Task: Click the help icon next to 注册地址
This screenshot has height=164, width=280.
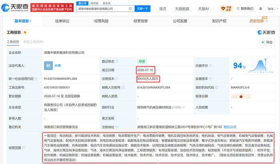Action: [117, 127]
